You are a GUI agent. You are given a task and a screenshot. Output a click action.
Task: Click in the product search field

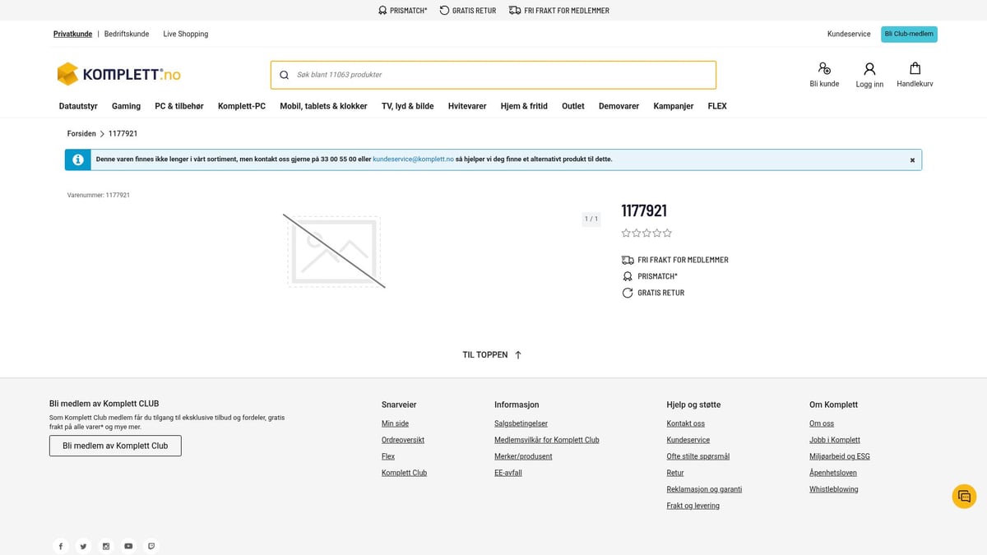pos(493,75)
